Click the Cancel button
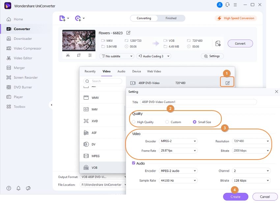The height and width of the screenshot is (203, 280). click(265, 197)
